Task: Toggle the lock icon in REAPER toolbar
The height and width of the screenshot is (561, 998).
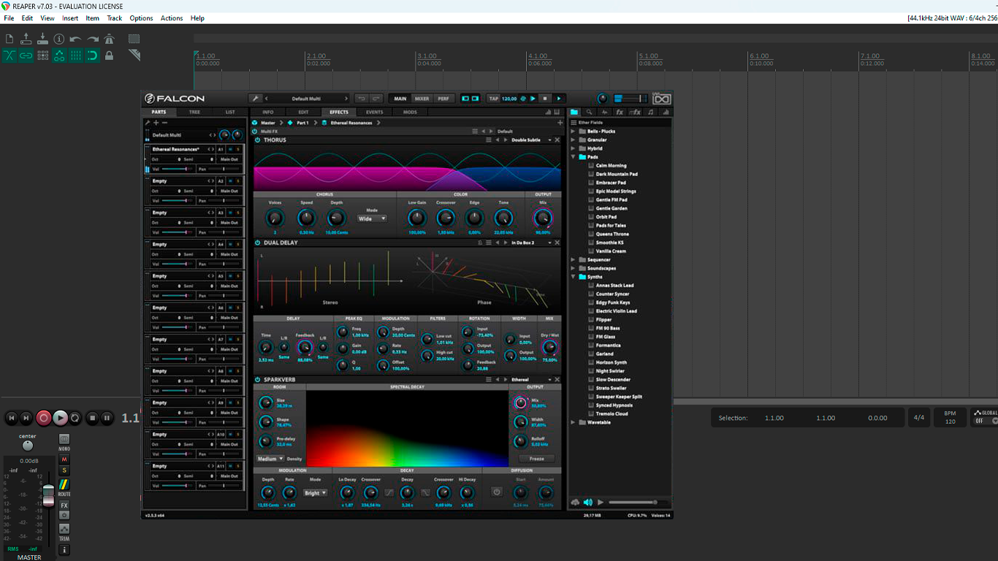Action: [110, 56]
